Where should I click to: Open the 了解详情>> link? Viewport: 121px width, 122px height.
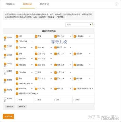61,17
